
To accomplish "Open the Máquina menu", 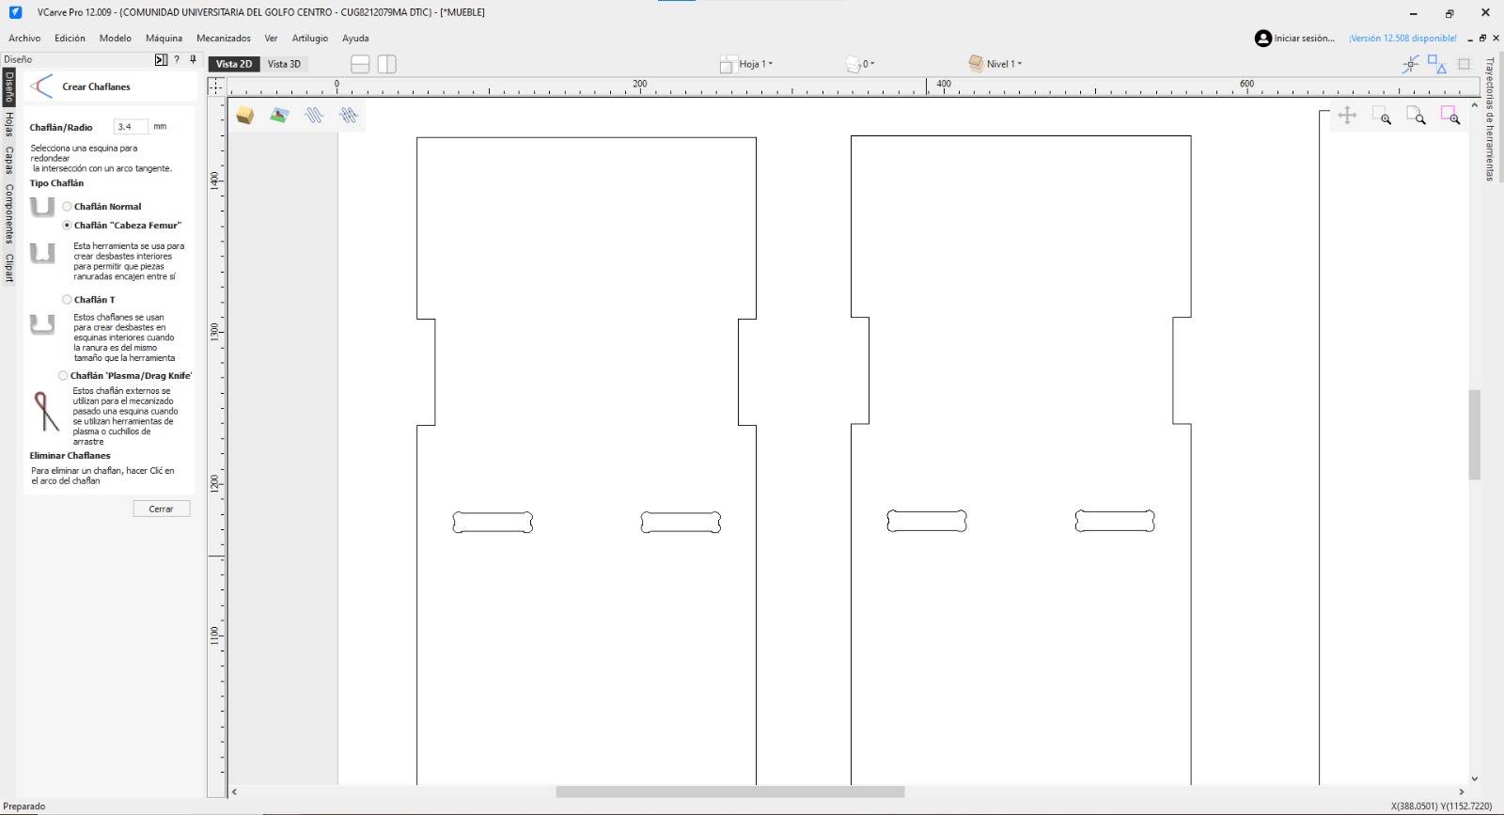I will click(x=164, y=39).
